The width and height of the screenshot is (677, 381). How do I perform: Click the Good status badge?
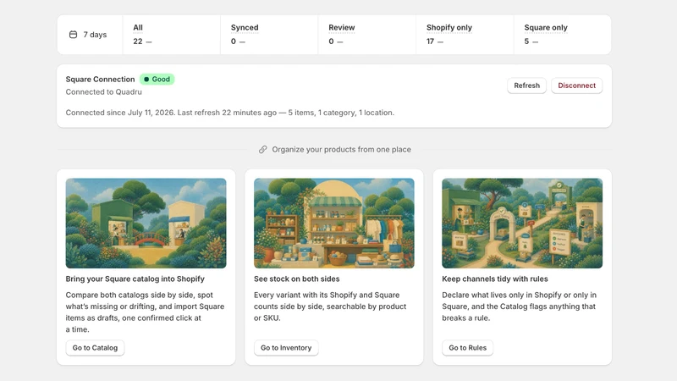[x=157, y=79]
